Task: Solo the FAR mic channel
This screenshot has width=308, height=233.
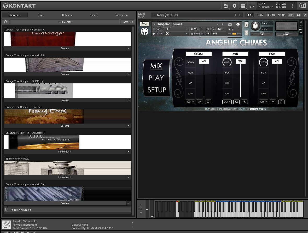Action: 281,102
